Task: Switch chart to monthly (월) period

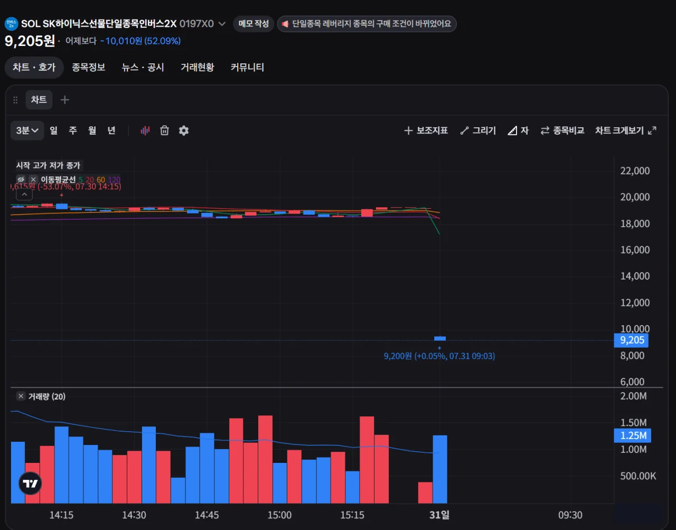Action: [92, 131]
